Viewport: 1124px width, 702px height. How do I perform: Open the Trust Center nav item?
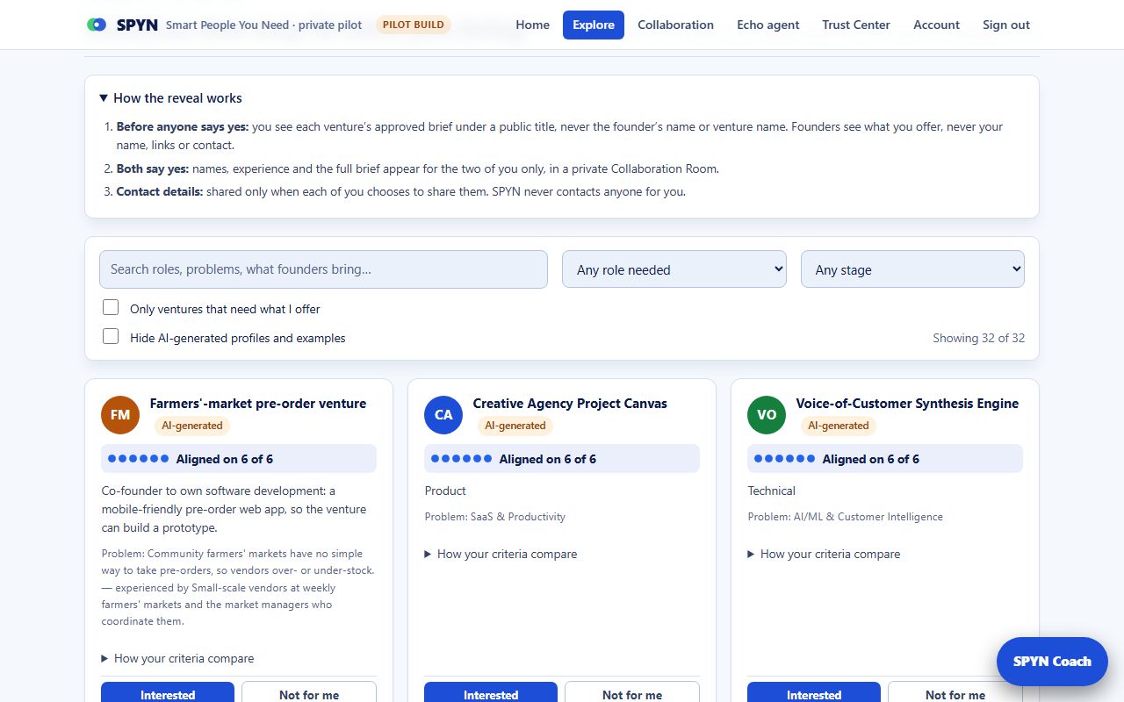[856, 25]
